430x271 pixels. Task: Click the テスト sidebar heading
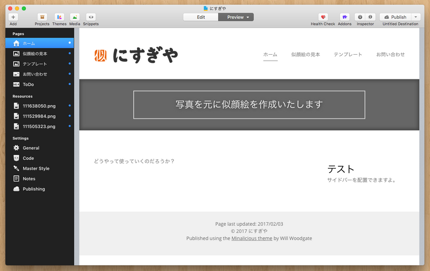pyautogui.click(x=341, y=169)
